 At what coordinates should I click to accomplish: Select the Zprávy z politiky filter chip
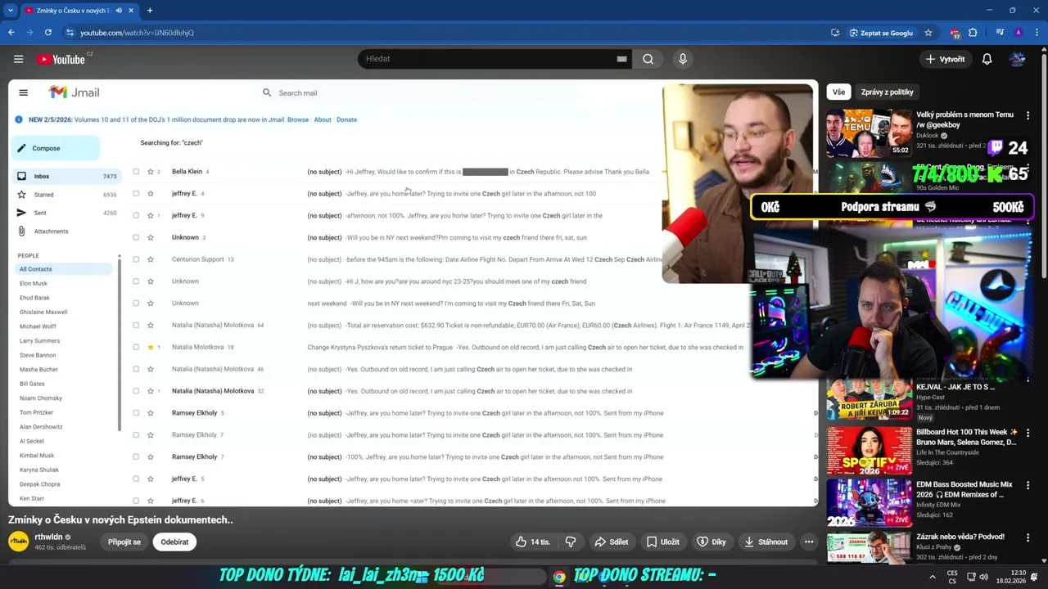[x=887, y=92]
